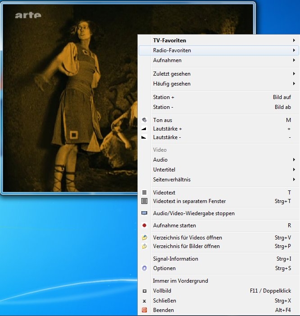This screenshot has width=300, height=316.
Task: Switch to next channel with Station +
Action: 164,97
